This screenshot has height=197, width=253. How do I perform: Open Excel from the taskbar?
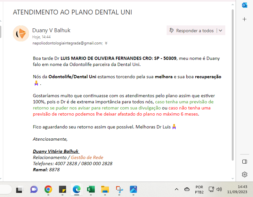91,189
